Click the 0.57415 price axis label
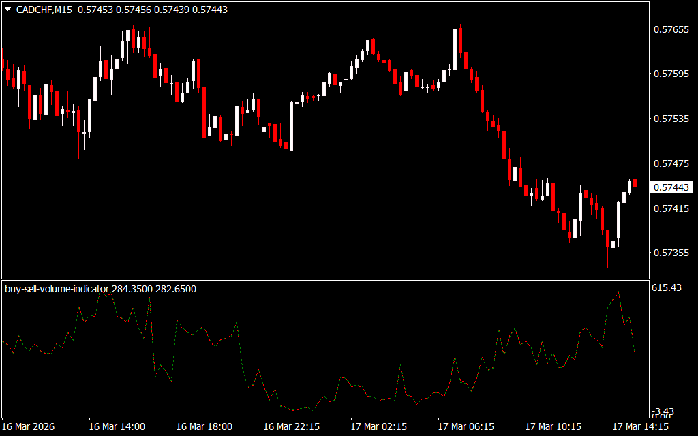 pyautogui.click(x=671, y=208)
